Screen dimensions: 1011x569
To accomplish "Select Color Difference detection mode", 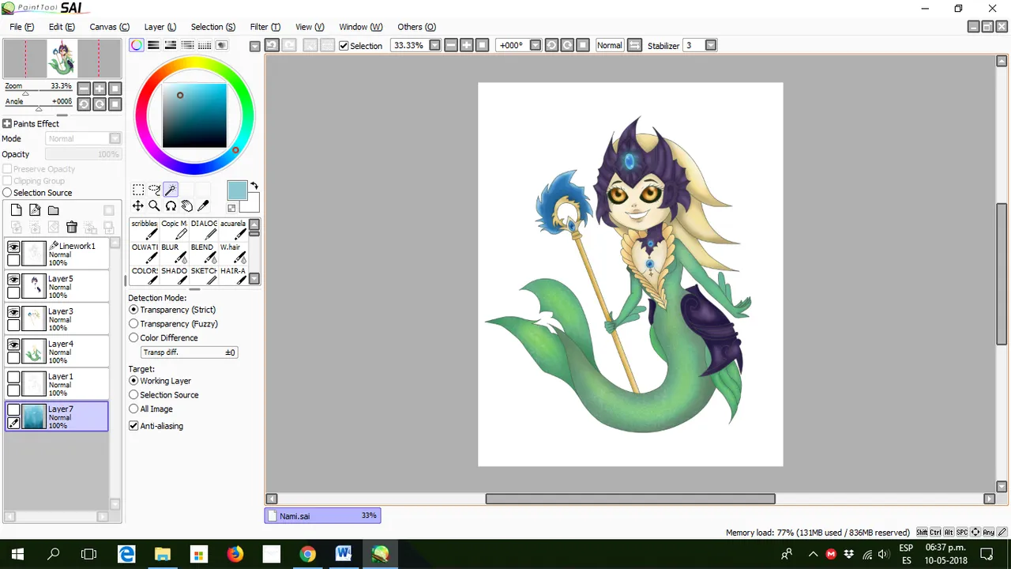I will pyautogui.click(x=133, y=337).
